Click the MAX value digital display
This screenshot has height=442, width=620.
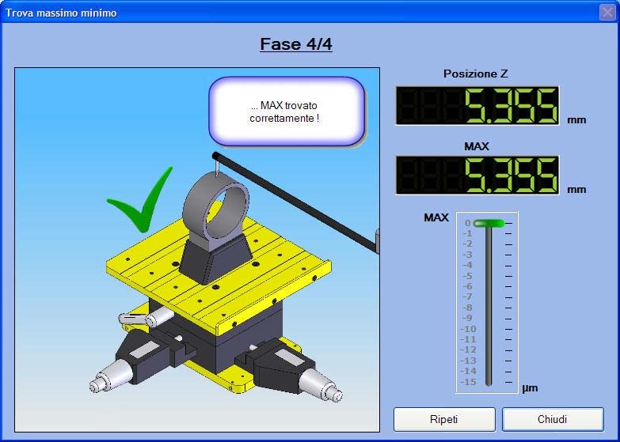[477, 175]
